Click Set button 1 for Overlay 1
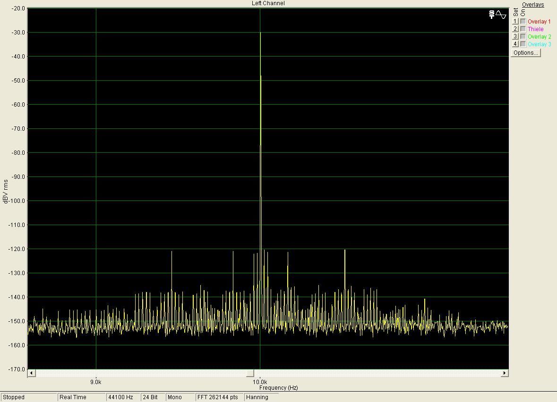The image size is (557, 402). click(515, 21)
